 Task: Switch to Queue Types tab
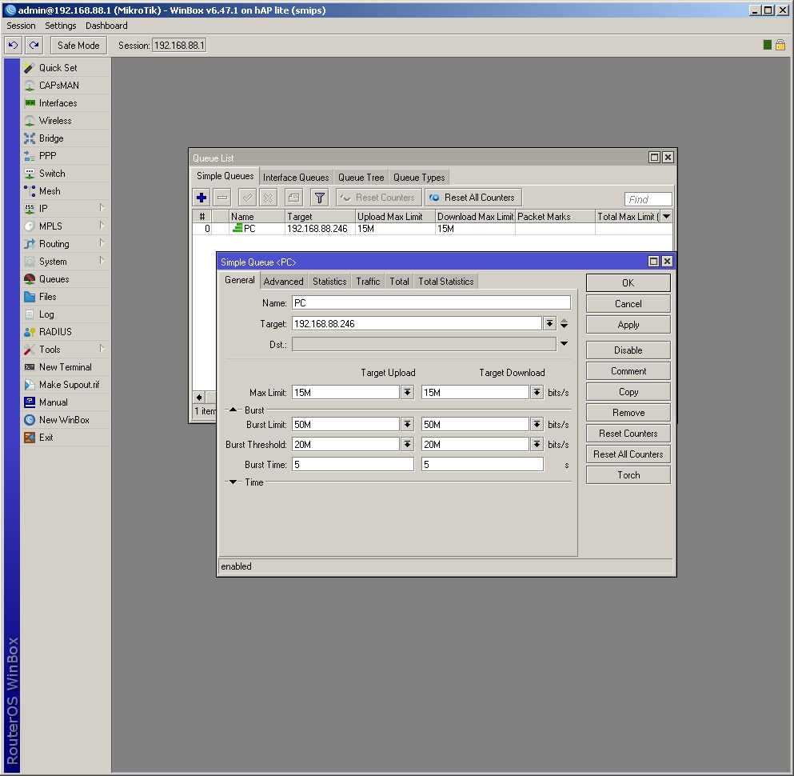coord(419,178)
